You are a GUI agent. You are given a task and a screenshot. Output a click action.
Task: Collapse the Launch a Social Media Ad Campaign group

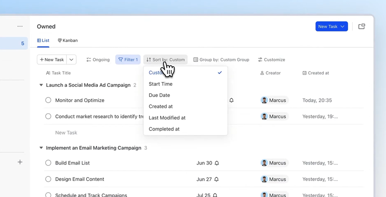coord(41,85)
